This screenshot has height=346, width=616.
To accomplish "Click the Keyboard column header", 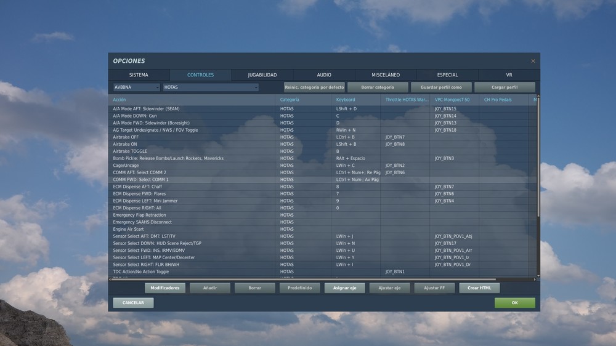I will [x=356, y=100].
